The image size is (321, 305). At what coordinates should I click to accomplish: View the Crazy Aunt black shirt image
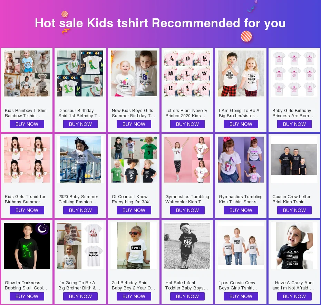click(x=294, y=246)
